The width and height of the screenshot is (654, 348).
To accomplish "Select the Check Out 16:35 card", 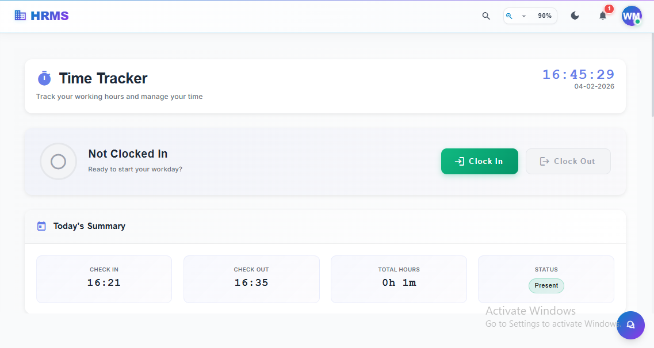I will [x=251, y=279].
